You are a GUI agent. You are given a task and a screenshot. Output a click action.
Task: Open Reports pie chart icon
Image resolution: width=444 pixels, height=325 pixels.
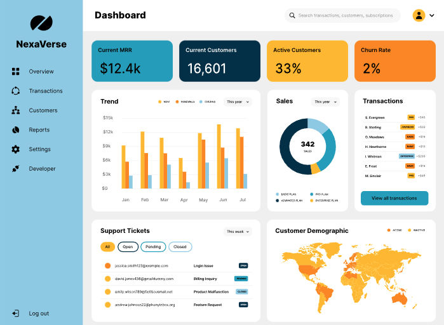tap(16, 130)
